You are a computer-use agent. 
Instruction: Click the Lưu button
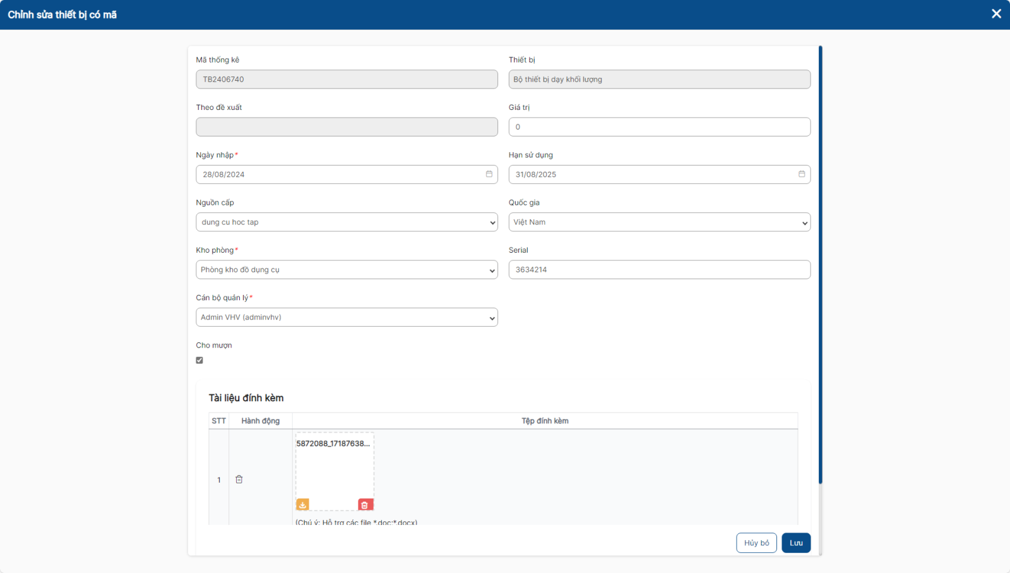(x=795, y=543)
